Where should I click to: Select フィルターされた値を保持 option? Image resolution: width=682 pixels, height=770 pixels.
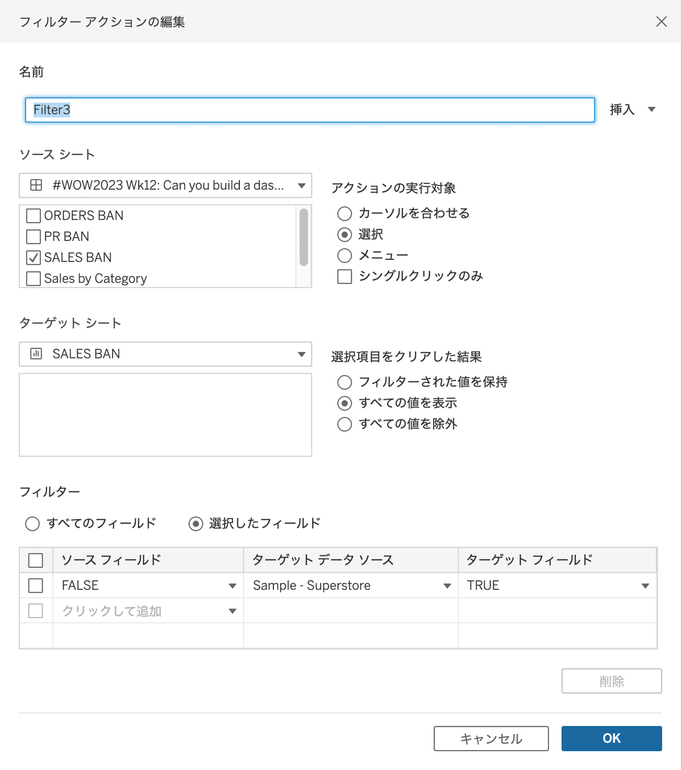pyautogui.click(x=344, y=382)
